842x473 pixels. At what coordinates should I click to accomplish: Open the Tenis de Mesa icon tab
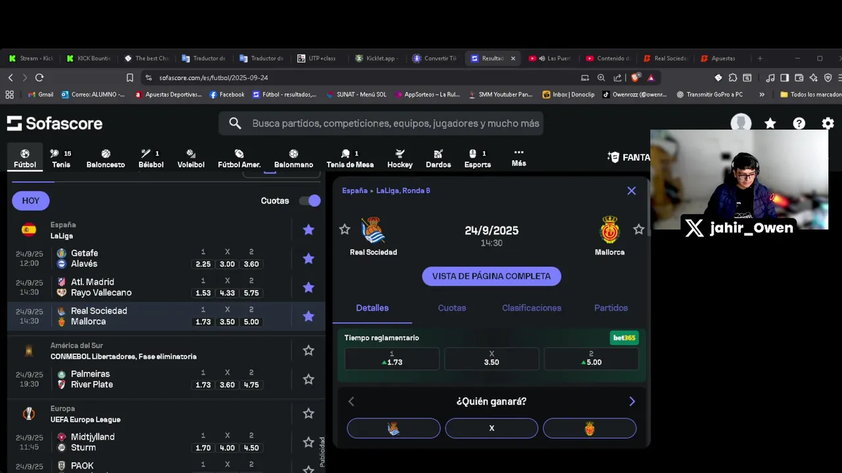click(x=350, y=158)
